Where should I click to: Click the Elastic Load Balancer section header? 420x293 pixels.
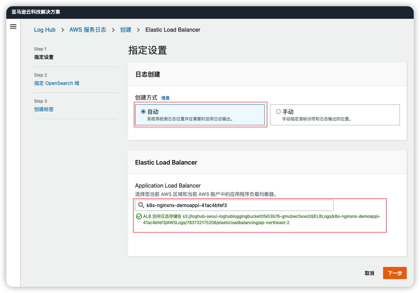point(166,163)
